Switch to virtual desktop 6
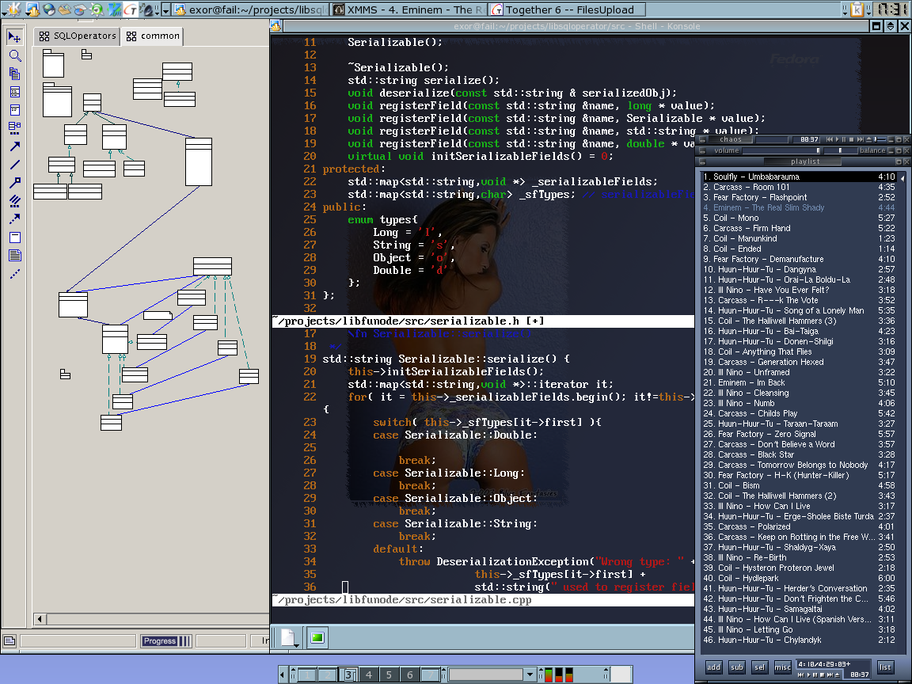The image size is (912, 684). pyautogui.click(x=409, y=674)
